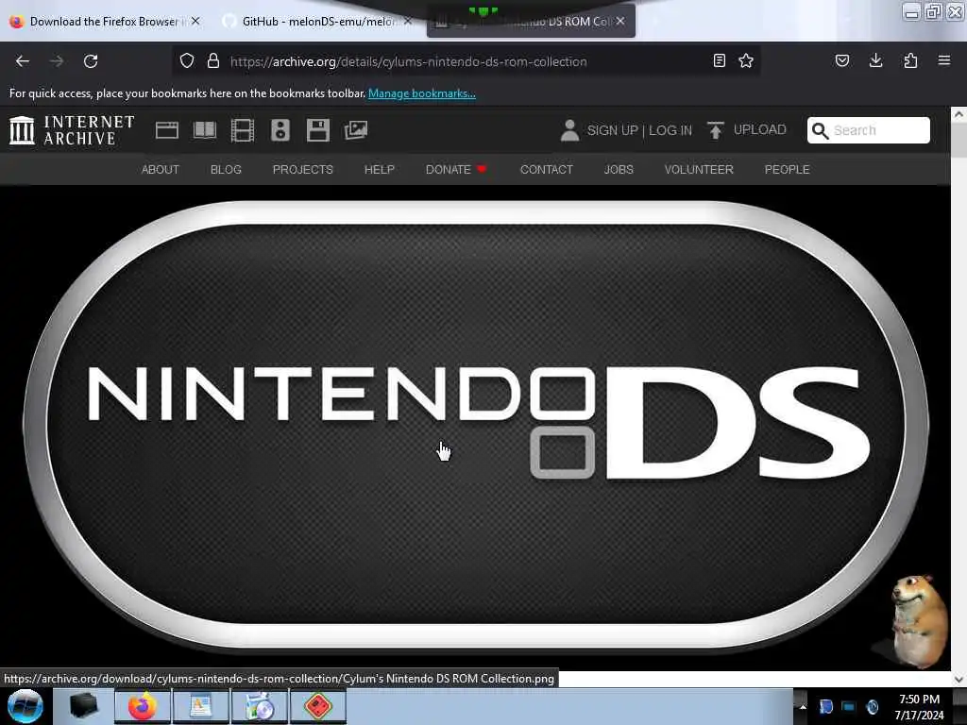
Task: Open the ABOUT menu item
Action: click(161, 170)
